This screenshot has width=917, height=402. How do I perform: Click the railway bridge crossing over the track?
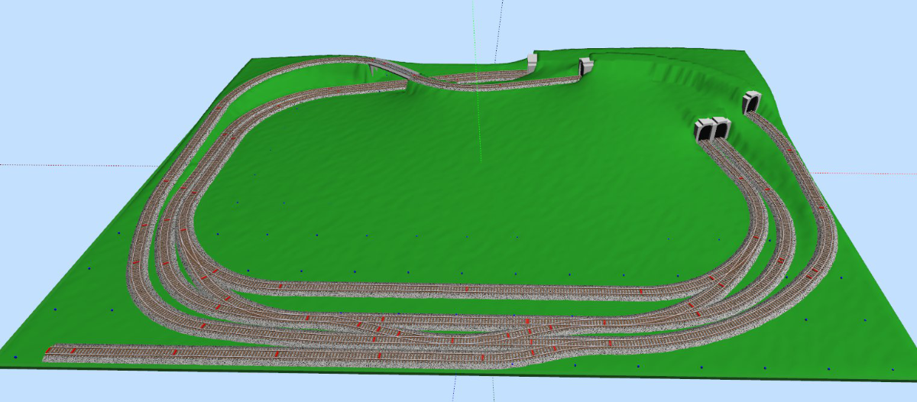(x=390, y=69)
